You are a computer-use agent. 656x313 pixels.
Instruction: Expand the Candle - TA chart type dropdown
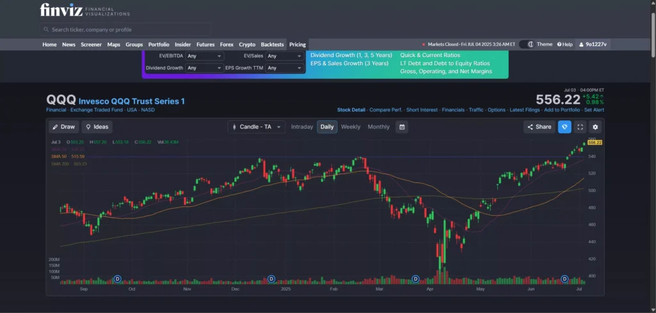pos(256,127)
